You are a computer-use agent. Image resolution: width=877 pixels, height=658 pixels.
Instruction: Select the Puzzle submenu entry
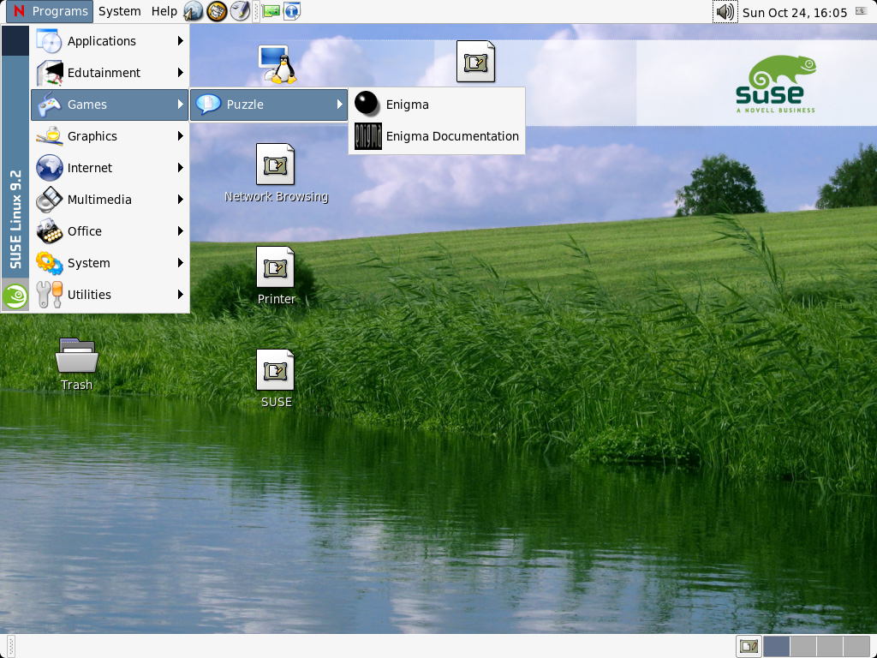pos(269,105)
